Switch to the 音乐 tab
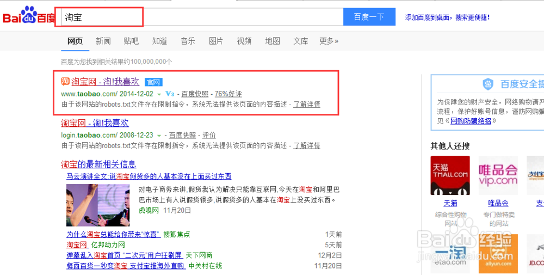Image resolution: width=544 pixels, height=275 pixels. pos(188,41)
